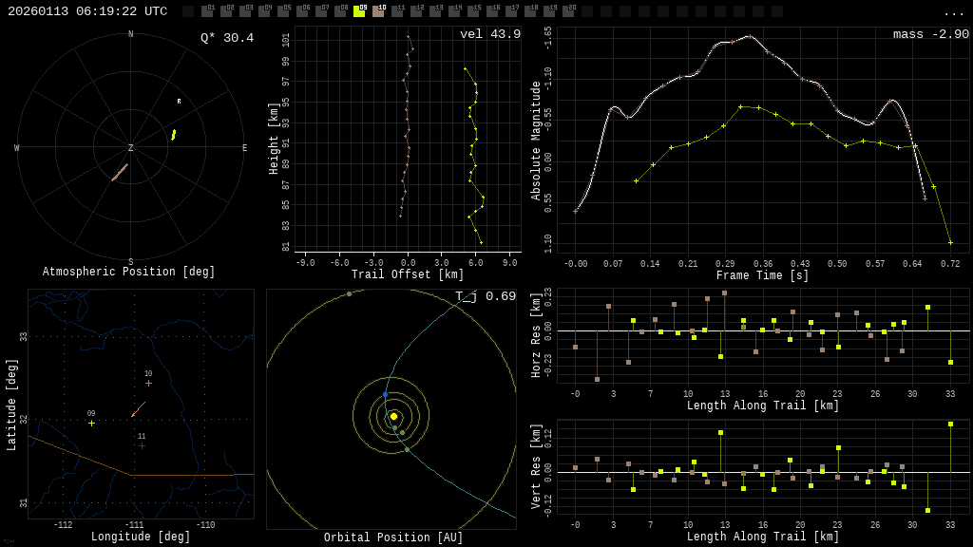
Task: Click the Q* 30.4 quality value
Action: point(226,38)
